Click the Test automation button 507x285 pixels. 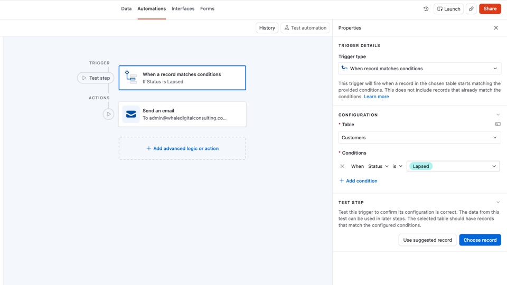[305, 28]
